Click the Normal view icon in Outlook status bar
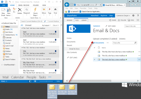 point(30,81)
